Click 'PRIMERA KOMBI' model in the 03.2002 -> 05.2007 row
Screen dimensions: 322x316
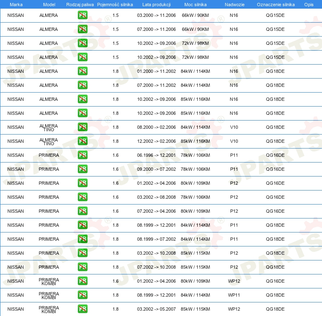coord(49,309)
